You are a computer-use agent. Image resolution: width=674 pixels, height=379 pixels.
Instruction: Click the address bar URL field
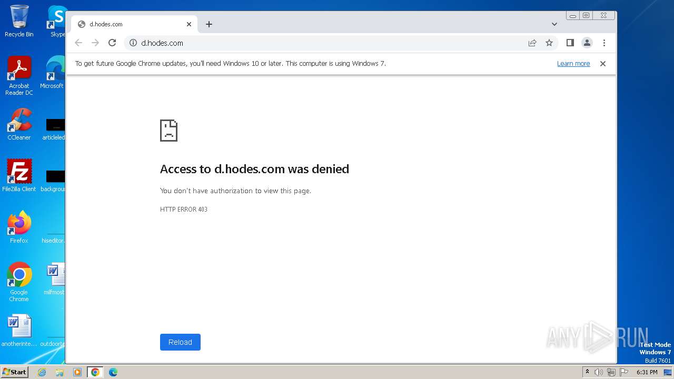[x=326, y=43]
